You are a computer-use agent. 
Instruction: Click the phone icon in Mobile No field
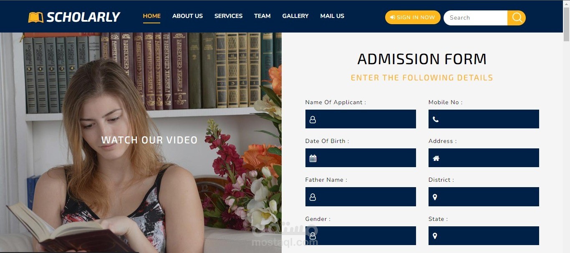[436, 120]
